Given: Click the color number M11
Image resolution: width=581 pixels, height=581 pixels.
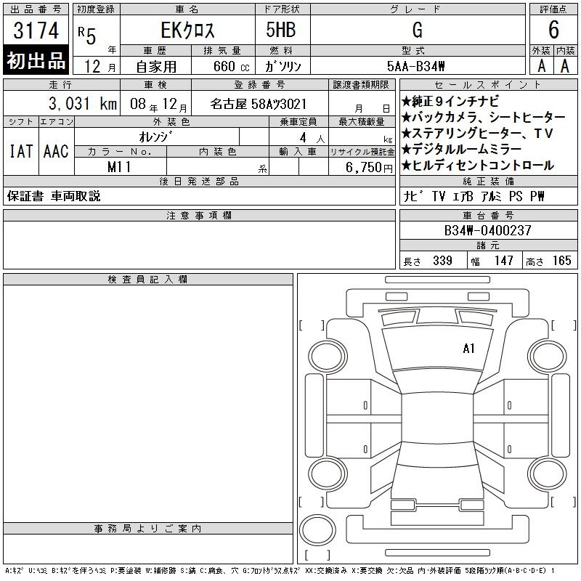Looking at the screenshot, I should click(120, 166).
